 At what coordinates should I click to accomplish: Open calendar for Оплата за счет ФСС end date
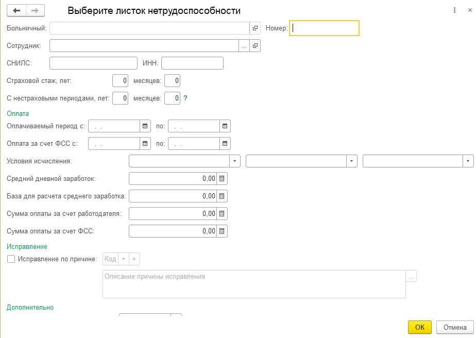[x=225, y=144]
